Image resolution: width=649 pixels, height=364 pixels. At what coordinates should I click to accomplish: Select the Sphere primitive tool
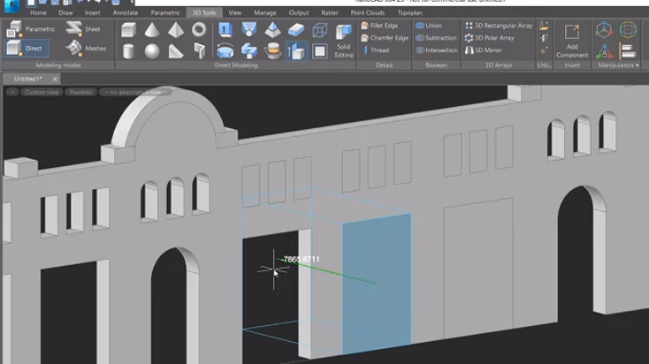152,51
